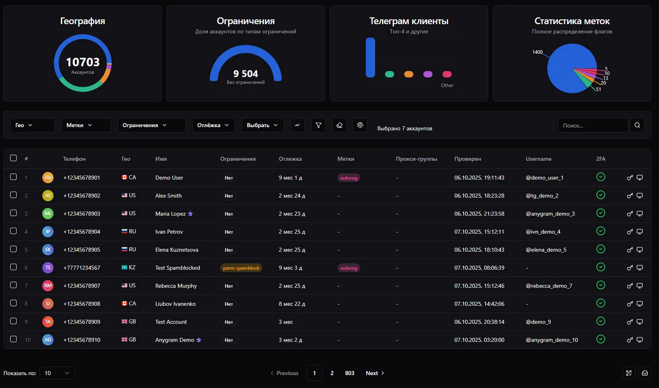Image resolution: width=659 pixels, height=388 pixels.
Task: Click the double-checkmark icon button
Action: point(298,125)
